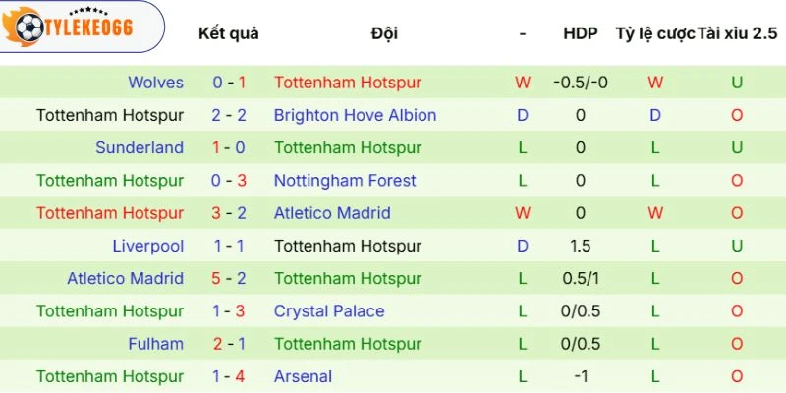Click the 1.5 handicap in the Liverpool row
786x393 pixels.
point(581,246)
